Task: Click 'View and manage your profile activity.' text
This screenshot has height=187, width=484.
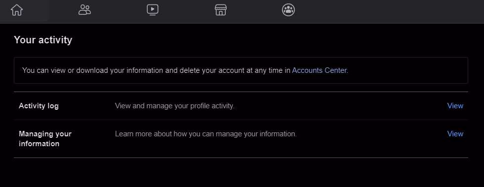Action: tap(175, 106)
